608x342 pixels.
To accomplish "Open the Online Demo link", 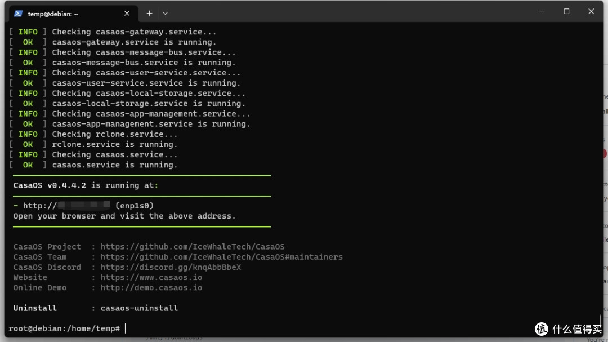I will (151, 287).
